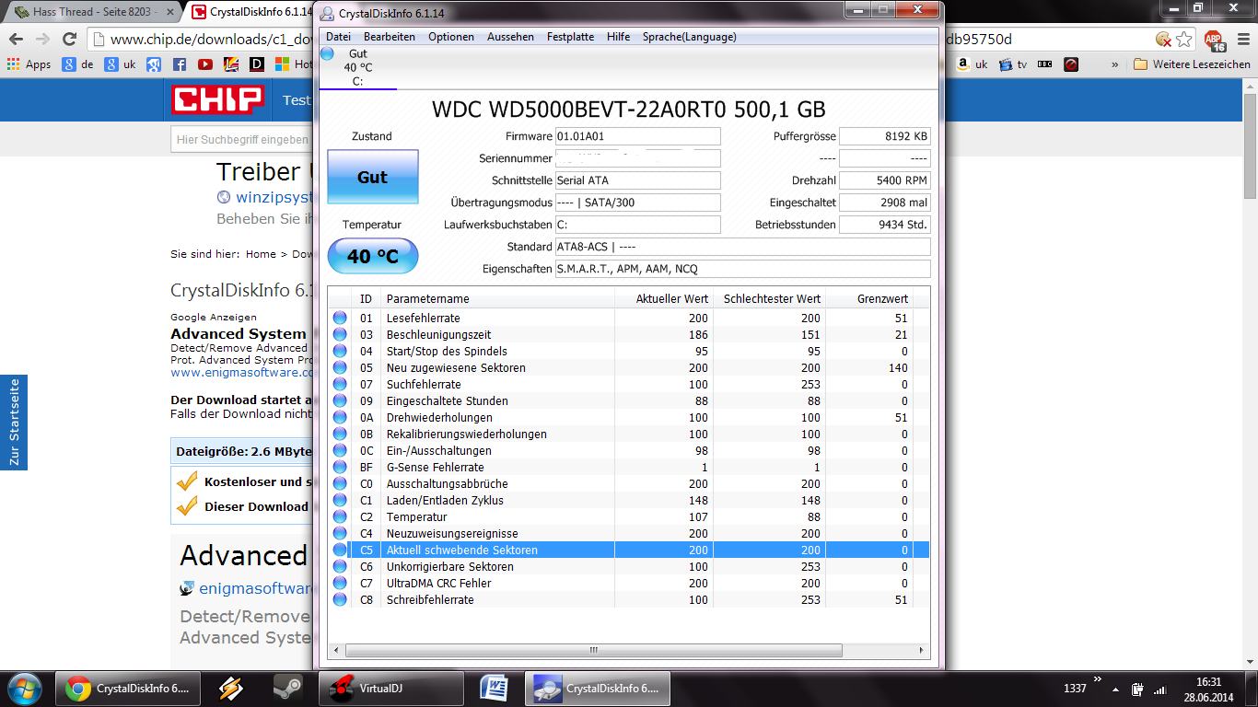
Task: Open the Datei menu in CrystalDiskInfo
Action: point(338,37)
